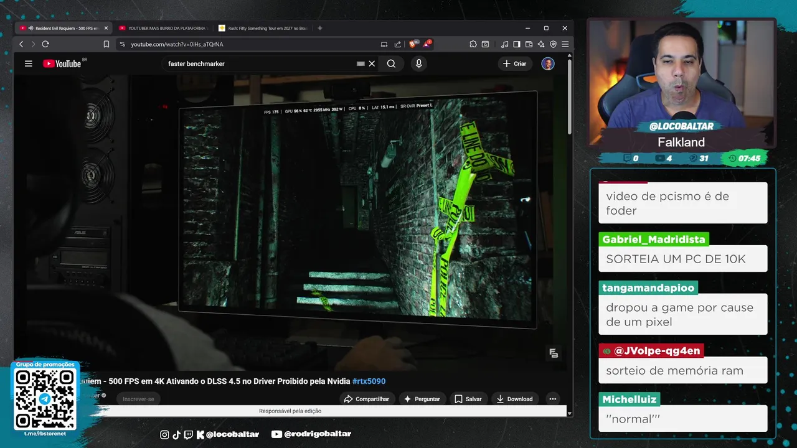
Task: Close the Resident Evil Requiem tab
Action: coord(106,28)
